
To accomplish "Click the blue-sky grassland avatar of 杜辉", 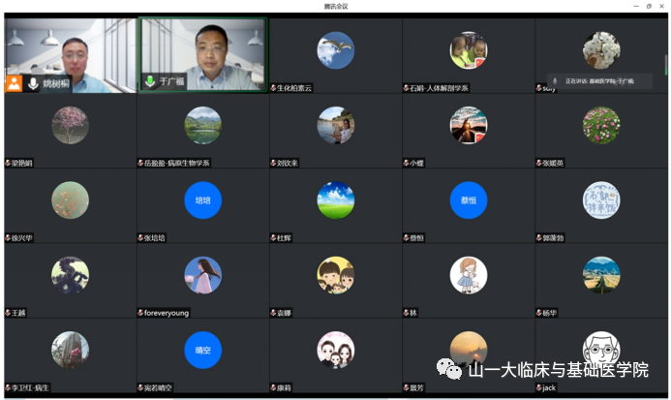I will click(x=336, y=200).
